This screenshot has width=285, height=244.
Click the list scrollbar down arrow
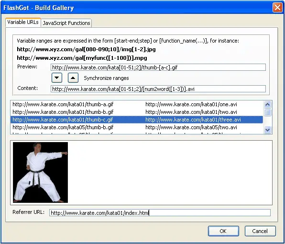click(267, 130)
